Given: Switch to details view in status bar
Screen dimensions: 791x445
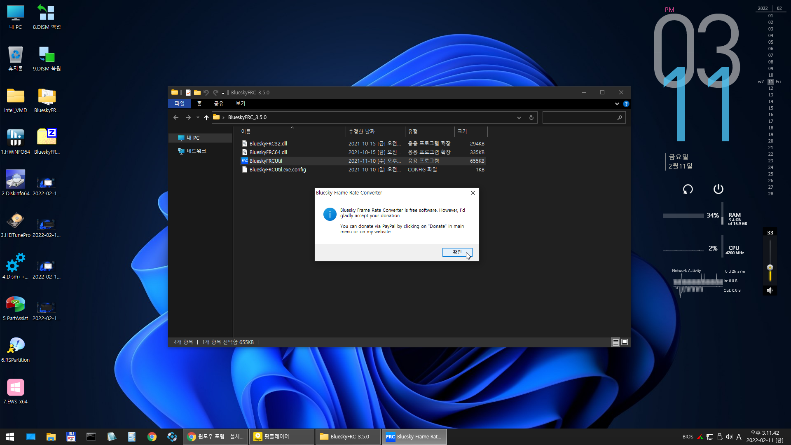Looking at the screenshot, I should point(615,342).
